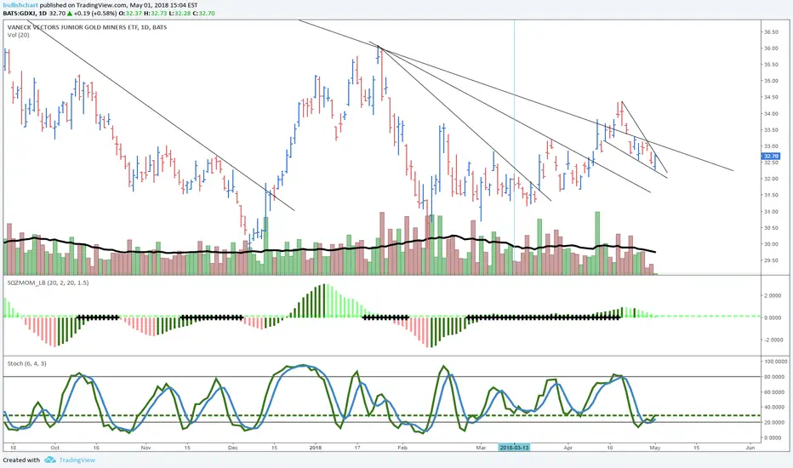Select the SQZMOM_LB indicator label
This screenshot has width=793, height=468.
[48, 283]
